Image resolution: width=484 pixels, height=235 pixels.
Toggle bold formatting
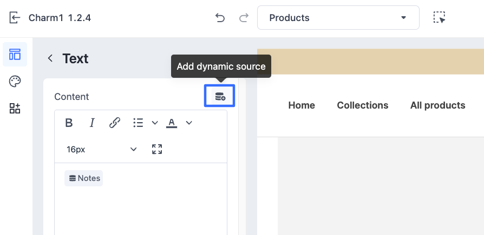pos(69,123)
